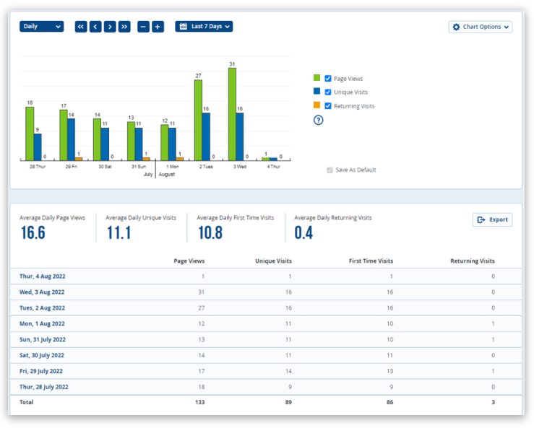This screenshot has height=428, width=534.
Task: Click the 27 page views cell for Tues
Action: coord(202,308)
